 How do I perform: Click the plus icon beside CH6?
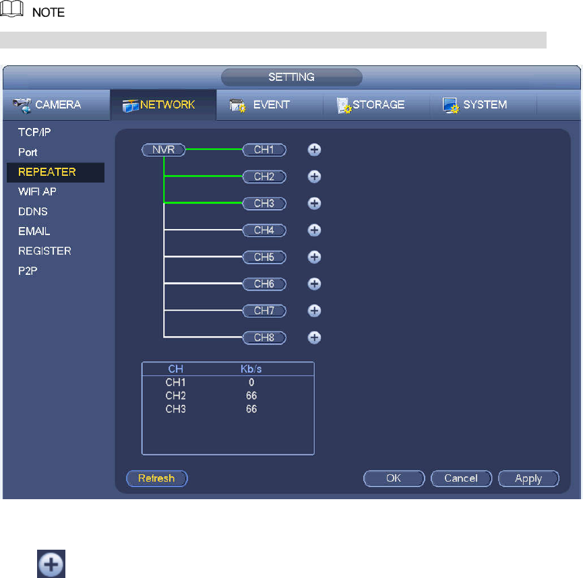click(314, 284)
